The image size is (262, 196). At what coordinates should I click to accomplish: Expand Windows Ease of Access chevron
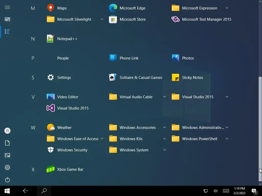tap(102, 139)
